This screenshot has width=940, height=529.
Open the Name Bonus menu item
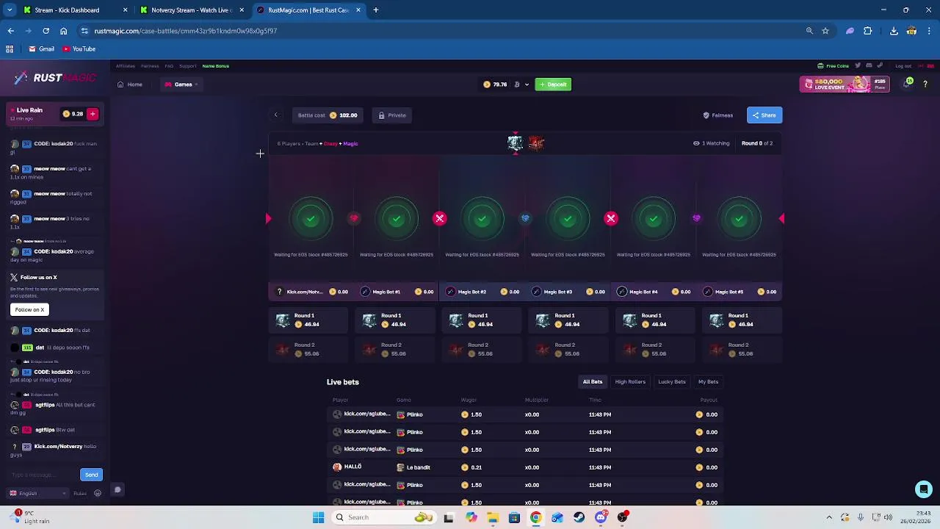tap(216, 66)
